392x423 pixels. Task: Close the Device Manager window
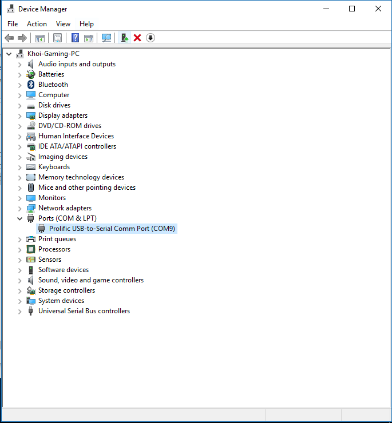[378, 9]
